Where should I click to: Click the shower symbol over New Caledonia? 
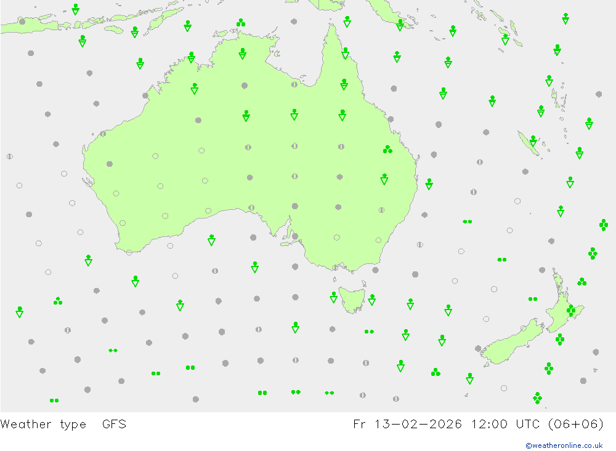pyautogui.click(x=533, y=140)
